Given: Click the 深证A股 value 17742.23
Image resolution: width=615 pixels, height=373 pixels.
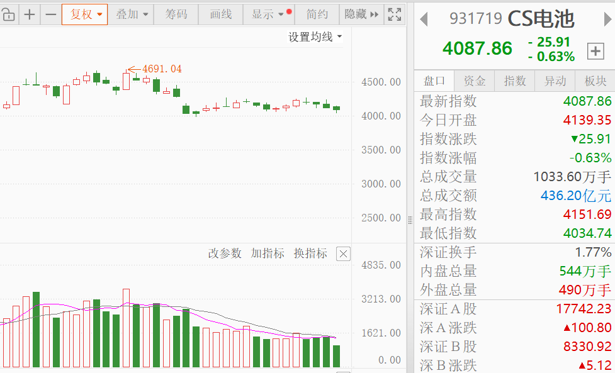Looking at the screenshot, I should (x=584, y=309).
